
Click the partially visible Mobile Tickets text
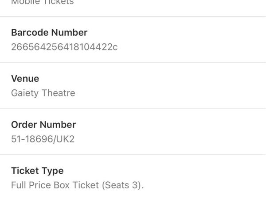point(43,3)
